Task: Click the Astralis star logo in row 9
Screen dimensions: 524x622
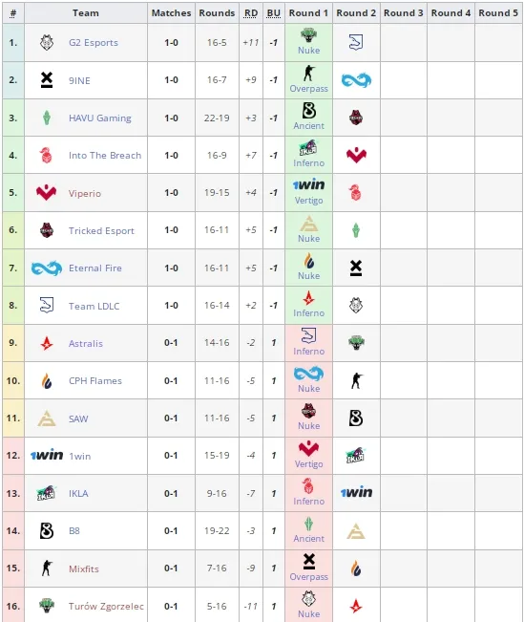Action: [47, 343]
